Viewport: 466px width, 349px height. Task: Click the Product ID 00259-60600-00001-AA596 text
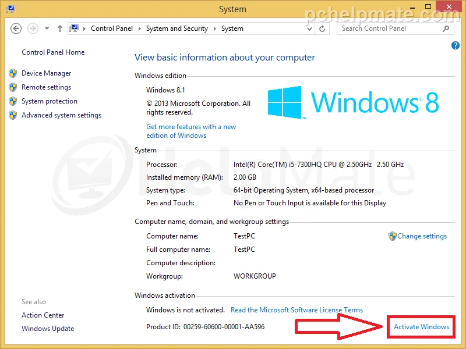pos(205,327)
